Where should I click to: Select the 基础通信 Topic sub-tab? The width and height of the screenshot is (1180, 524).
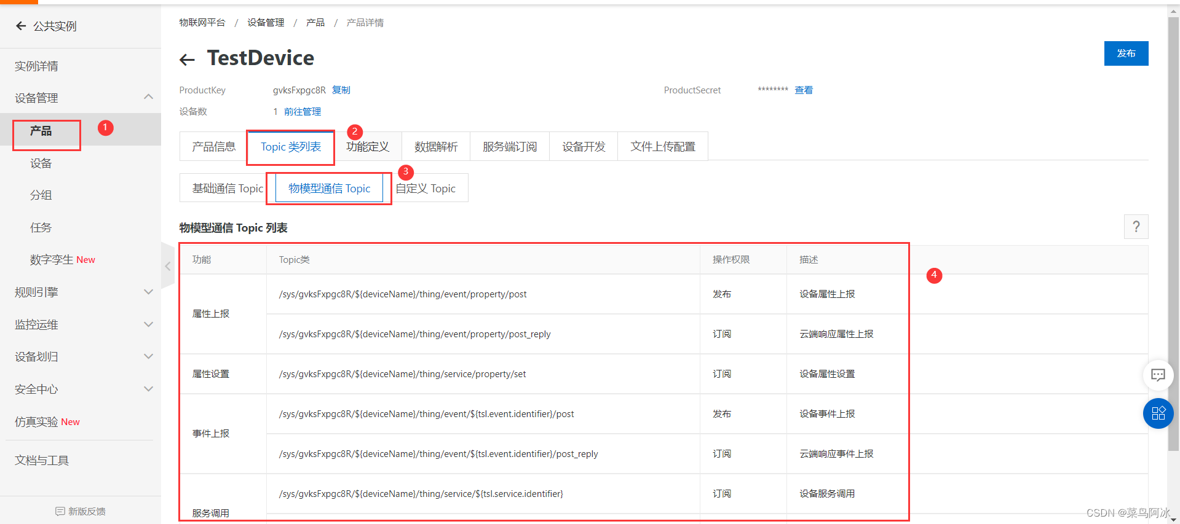pyautogui.click(x=228, y=188)
